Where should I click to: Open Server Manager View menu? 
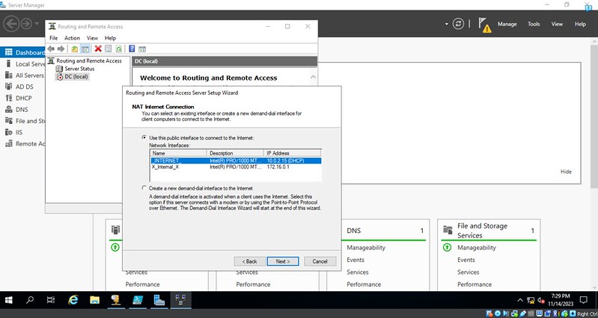(x=557, y=24)
